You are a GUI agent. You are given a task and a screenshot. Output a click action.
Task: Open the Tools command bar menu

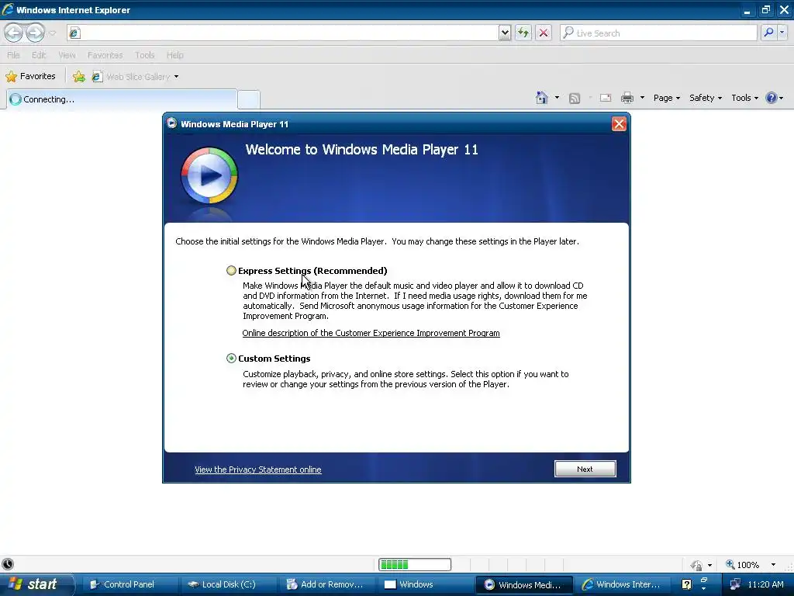coord(744,98)
